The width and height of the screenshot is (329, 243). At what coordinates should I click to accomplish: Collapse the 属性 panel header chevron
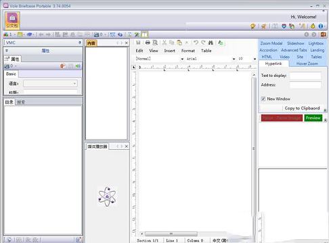point(7,51)
